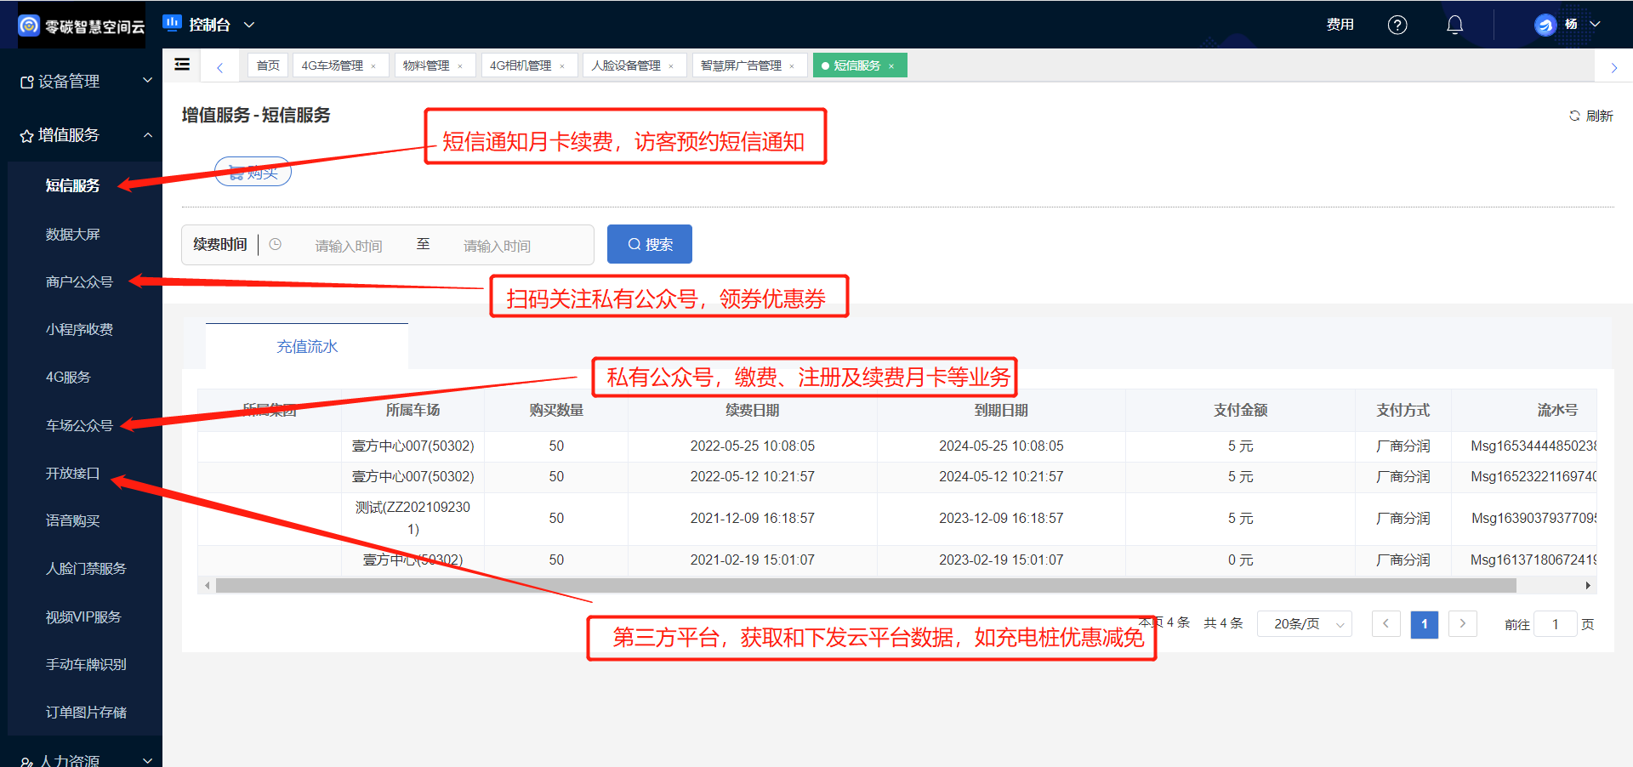Click the 搜索 search button

(x=650, y=244)
